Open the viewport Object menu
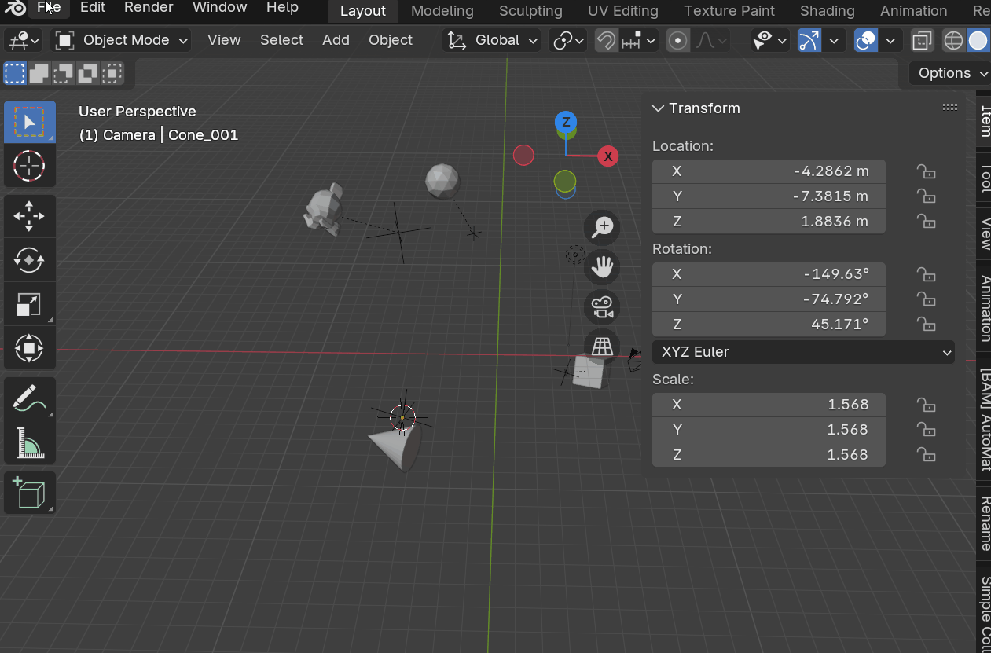This screenshot has width=991, height=653. pos(391,40)
